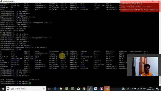Click the muted volume speaker icon
Image resolution: width=161 pixels, height=91 pixels.
[141, 89]
